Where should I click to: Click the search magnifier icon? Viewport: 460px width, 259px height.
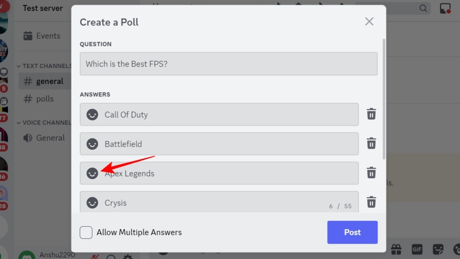point(423,8)
